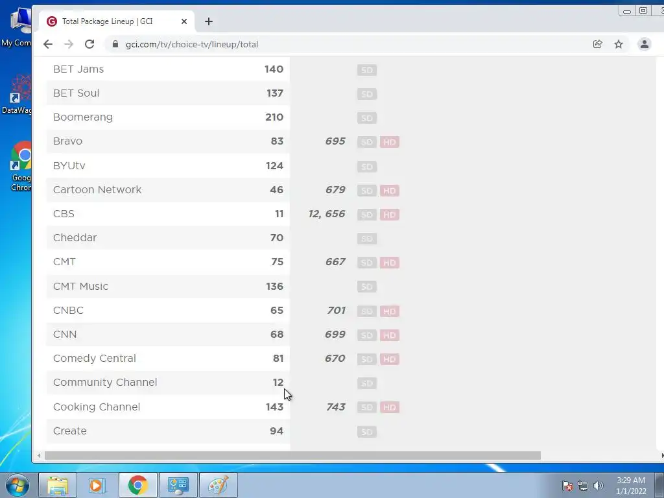Viewport: 664px width, 498px height.
Task: Select the Cooking Channel name
Action: (97, 407)
